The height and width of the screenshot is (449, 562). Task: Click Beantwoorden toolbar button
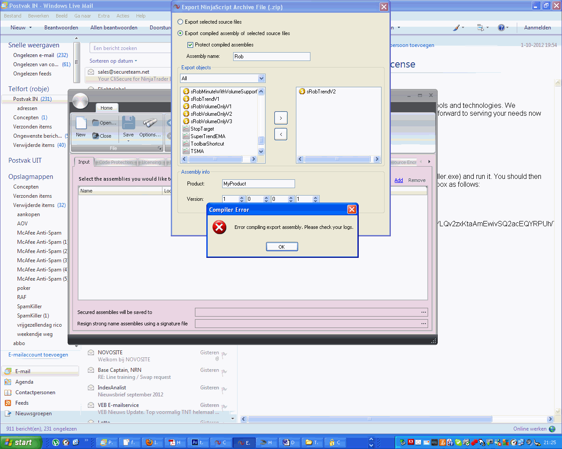point(61,28)
